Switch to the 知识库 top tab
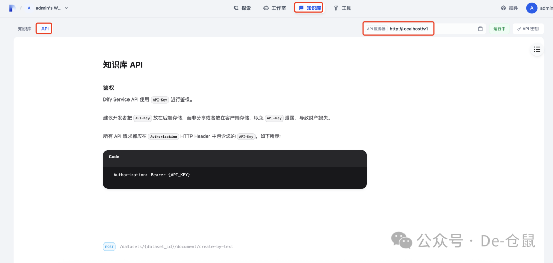Viewport: 553px width, 263px height. (x=309, y=8)
